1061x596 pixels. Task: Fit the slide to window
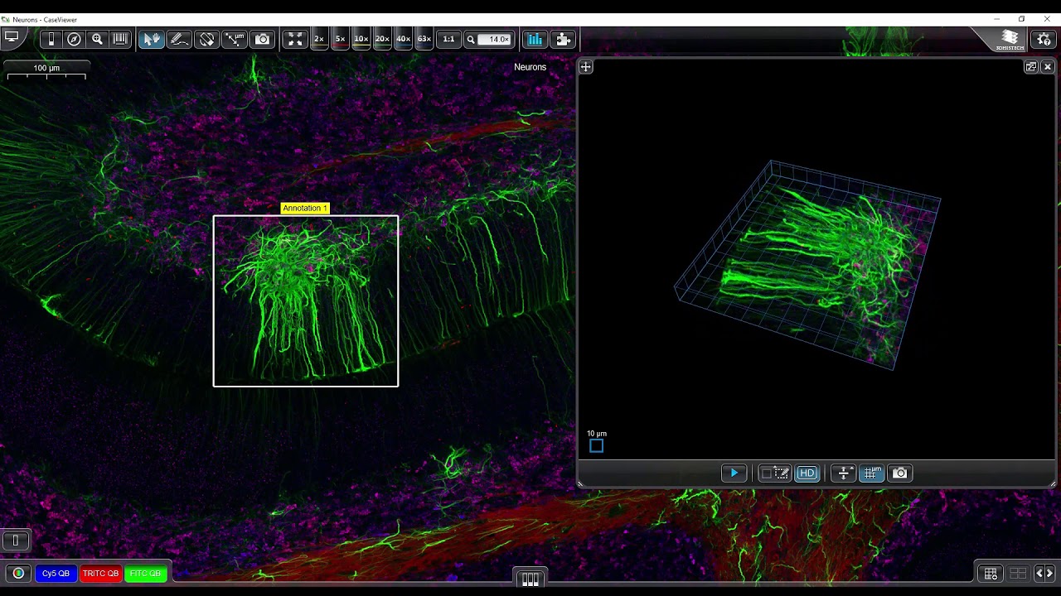(x=295, y=39)
